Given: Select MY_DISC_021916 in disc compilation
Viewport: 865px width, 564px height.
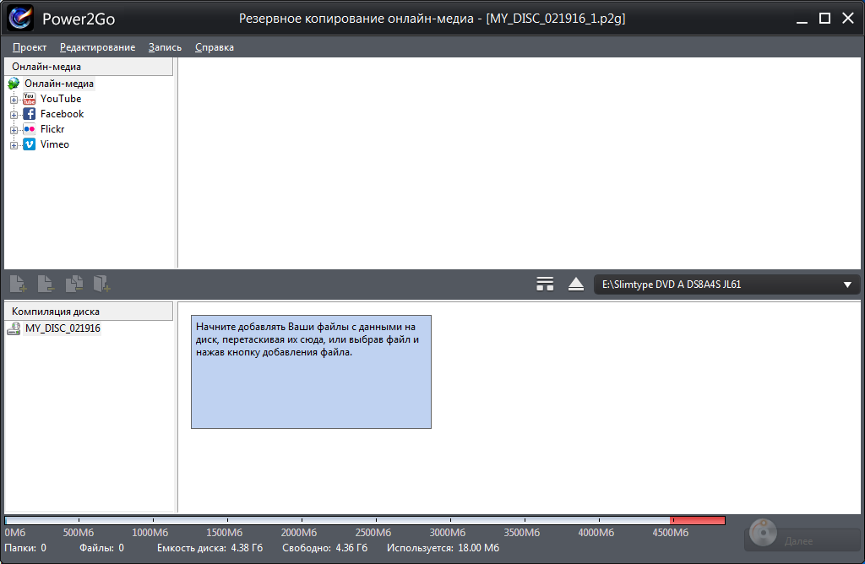Looking at the screenshot, I should (x=62, y=328).
